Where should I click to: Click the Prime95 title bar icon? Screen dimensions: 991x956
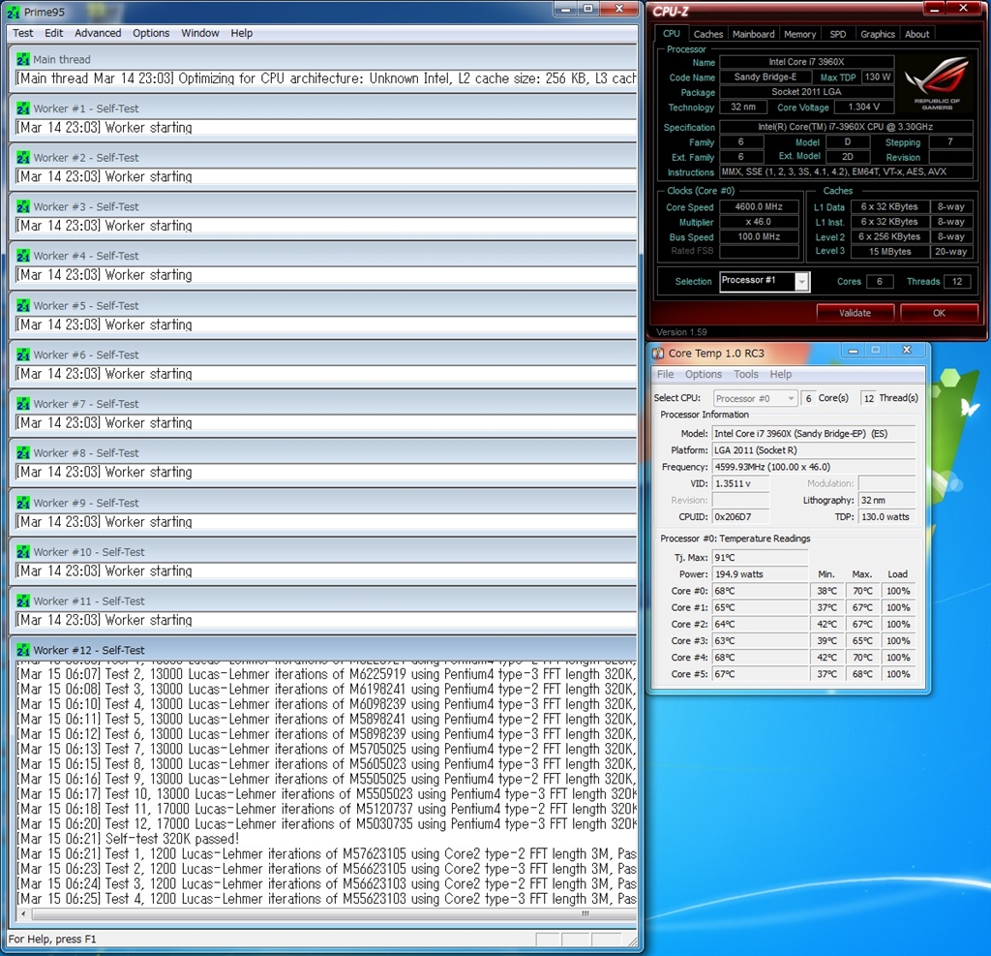tap(14, 11)
